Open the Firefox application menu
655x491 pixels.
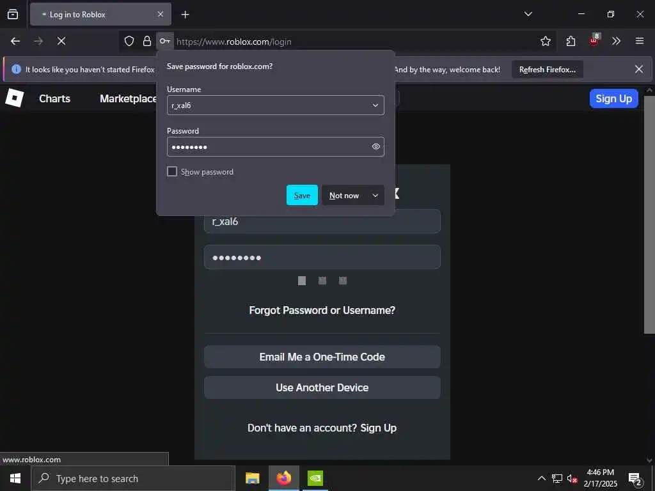tap(640, 41)
